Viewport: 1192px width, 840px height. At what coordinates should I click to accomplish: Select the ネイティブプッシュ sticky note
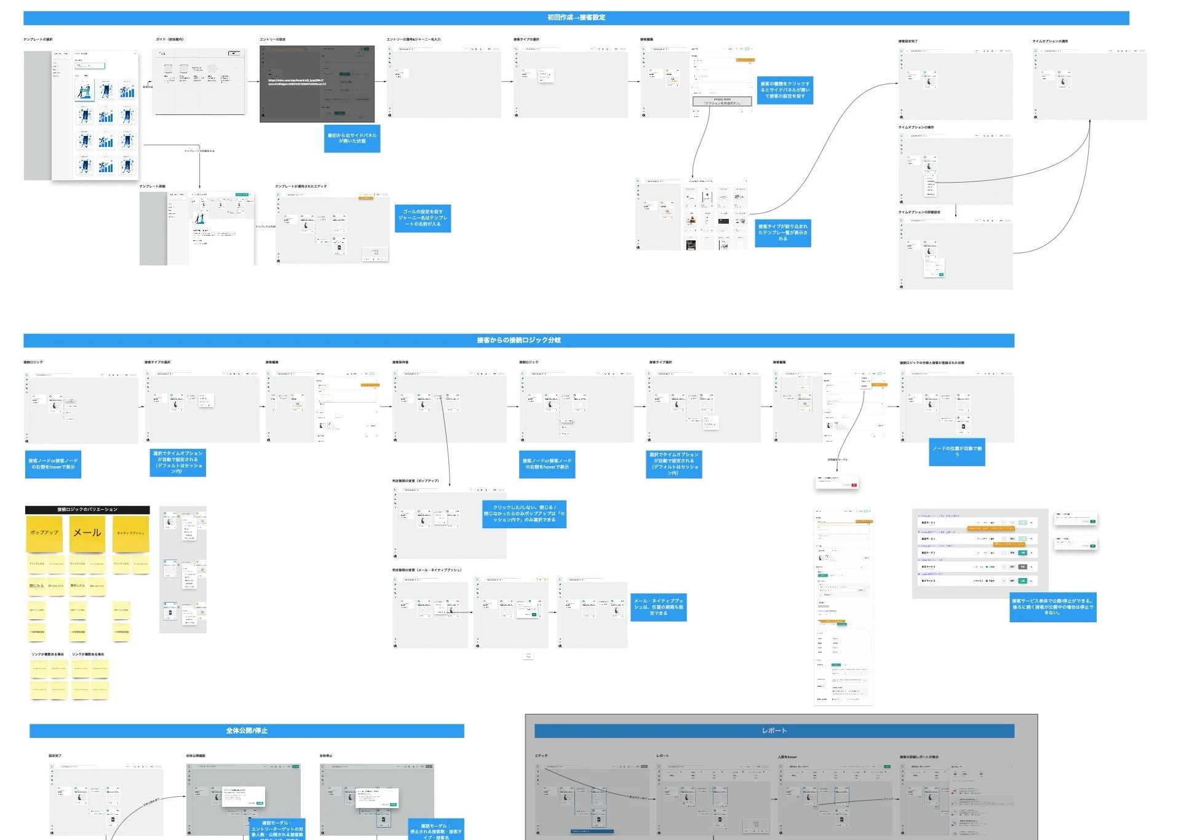130,533
